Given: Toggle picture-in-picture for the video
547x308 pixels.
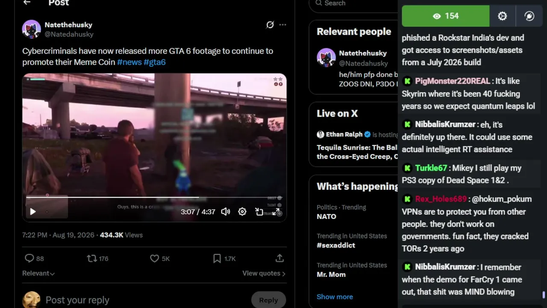Looking at the screenshot, I should pyautogui.click(x=259, y=212).
